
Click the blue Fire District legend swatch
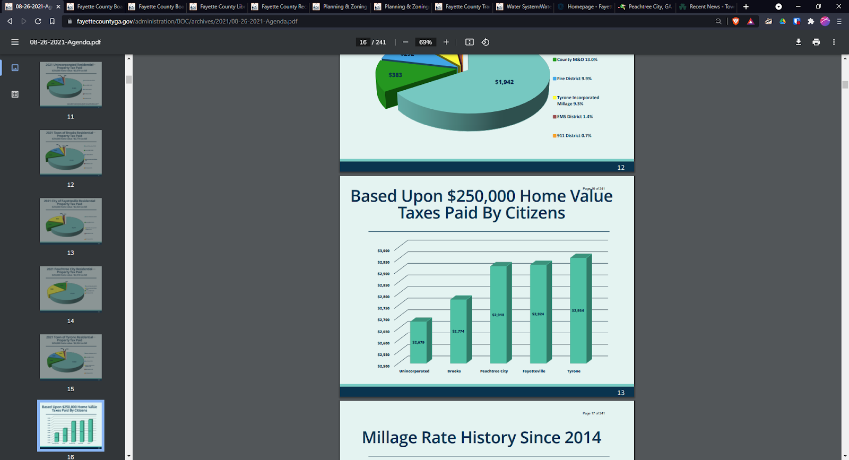coord(555,79)
